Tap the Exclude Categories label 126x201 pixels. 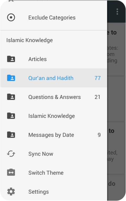[52, 18]
